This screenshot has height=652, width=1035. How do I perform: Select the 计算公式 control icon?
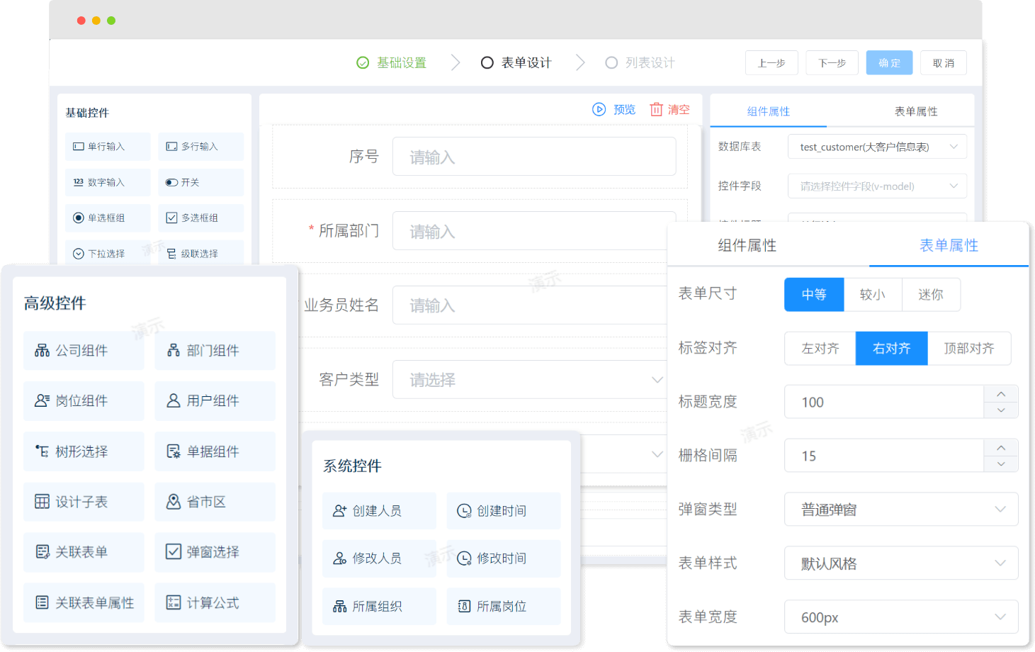(x=174, y=602)
